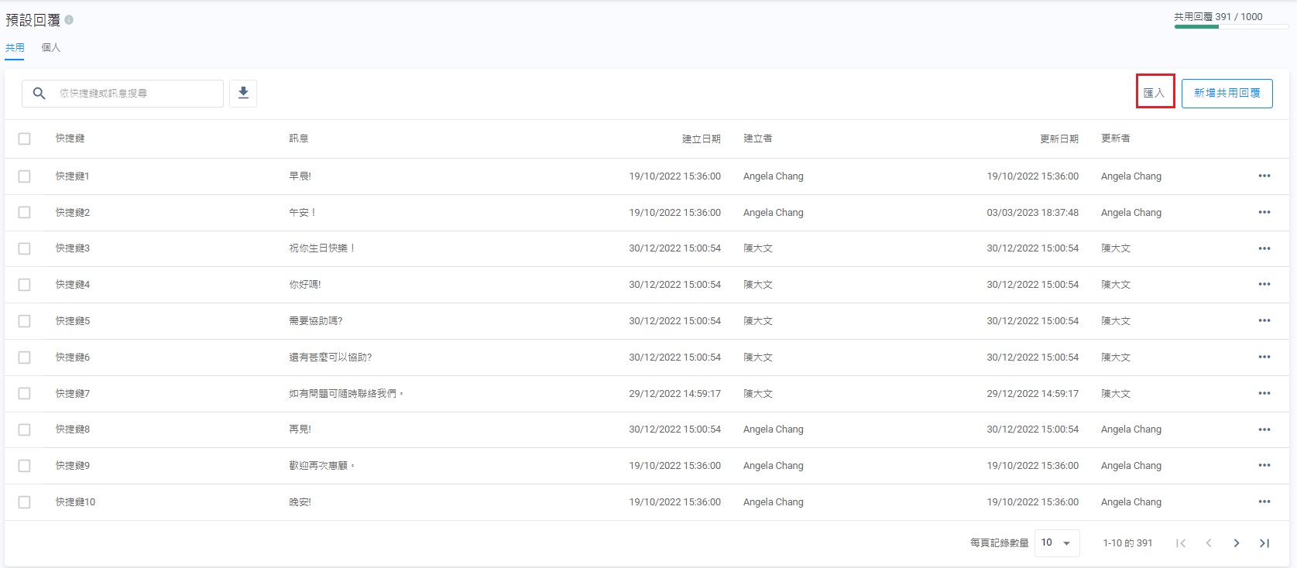Sort by 更新日期 column header

click(1059, 139)
